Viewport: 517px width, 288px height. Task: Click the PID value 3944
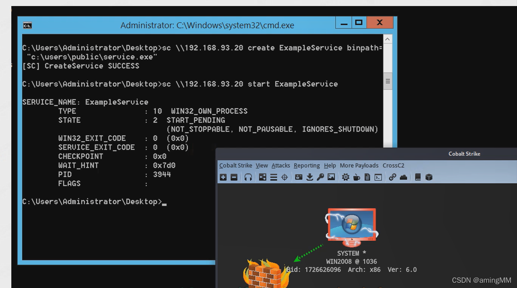point(162,174)
